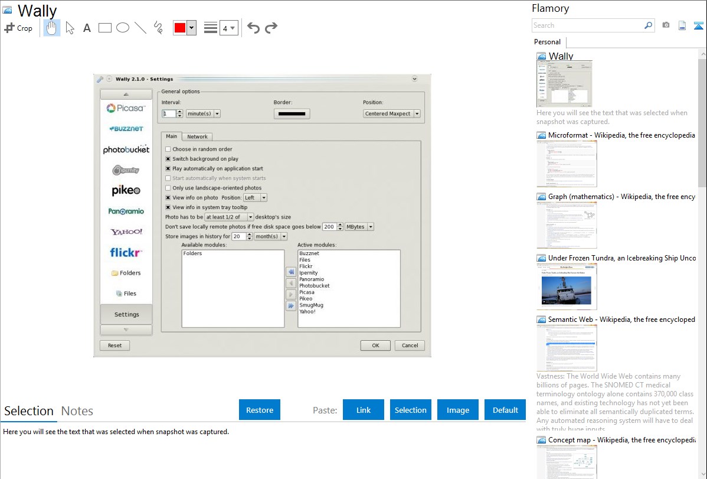Select the Picasa module in Wally sidebar
This screenshot has height=479, width=707.
[126, 108]
